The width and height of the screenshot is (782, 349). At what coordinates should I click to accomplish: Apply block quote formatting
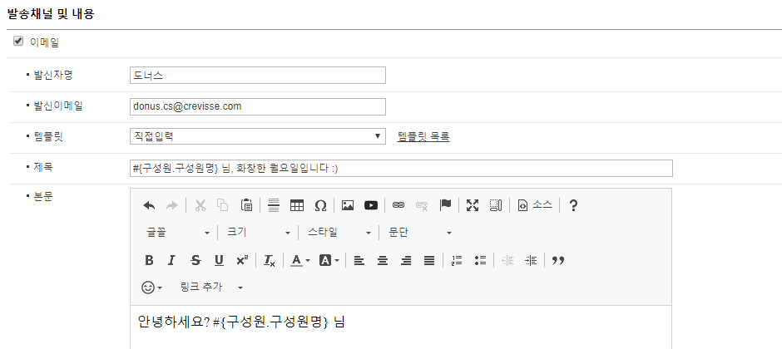click(x=558, y=260)
